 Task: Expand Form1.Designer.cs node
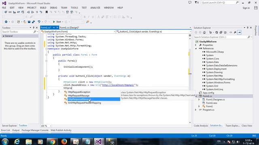click(199, 99)
